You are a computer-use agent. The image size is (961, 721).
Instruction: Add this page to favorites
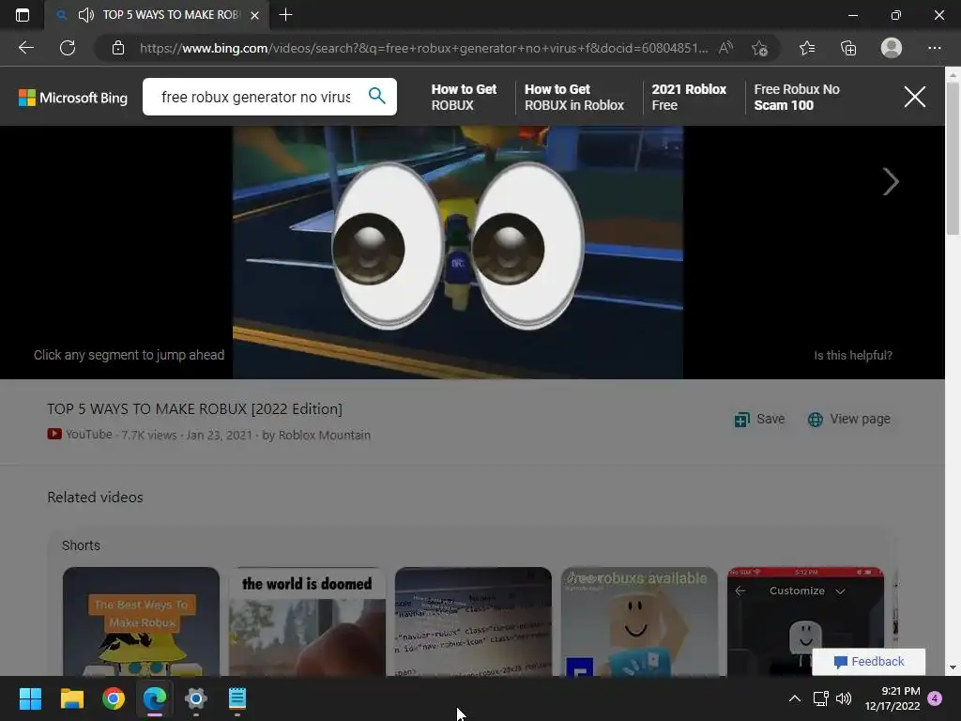[x=760, y=48]
